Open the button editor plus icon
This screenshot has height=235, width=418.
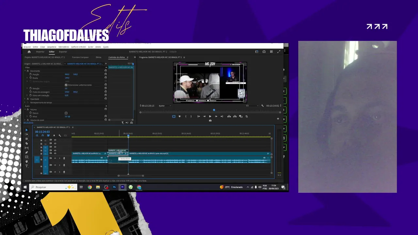[x=278, y=119]
